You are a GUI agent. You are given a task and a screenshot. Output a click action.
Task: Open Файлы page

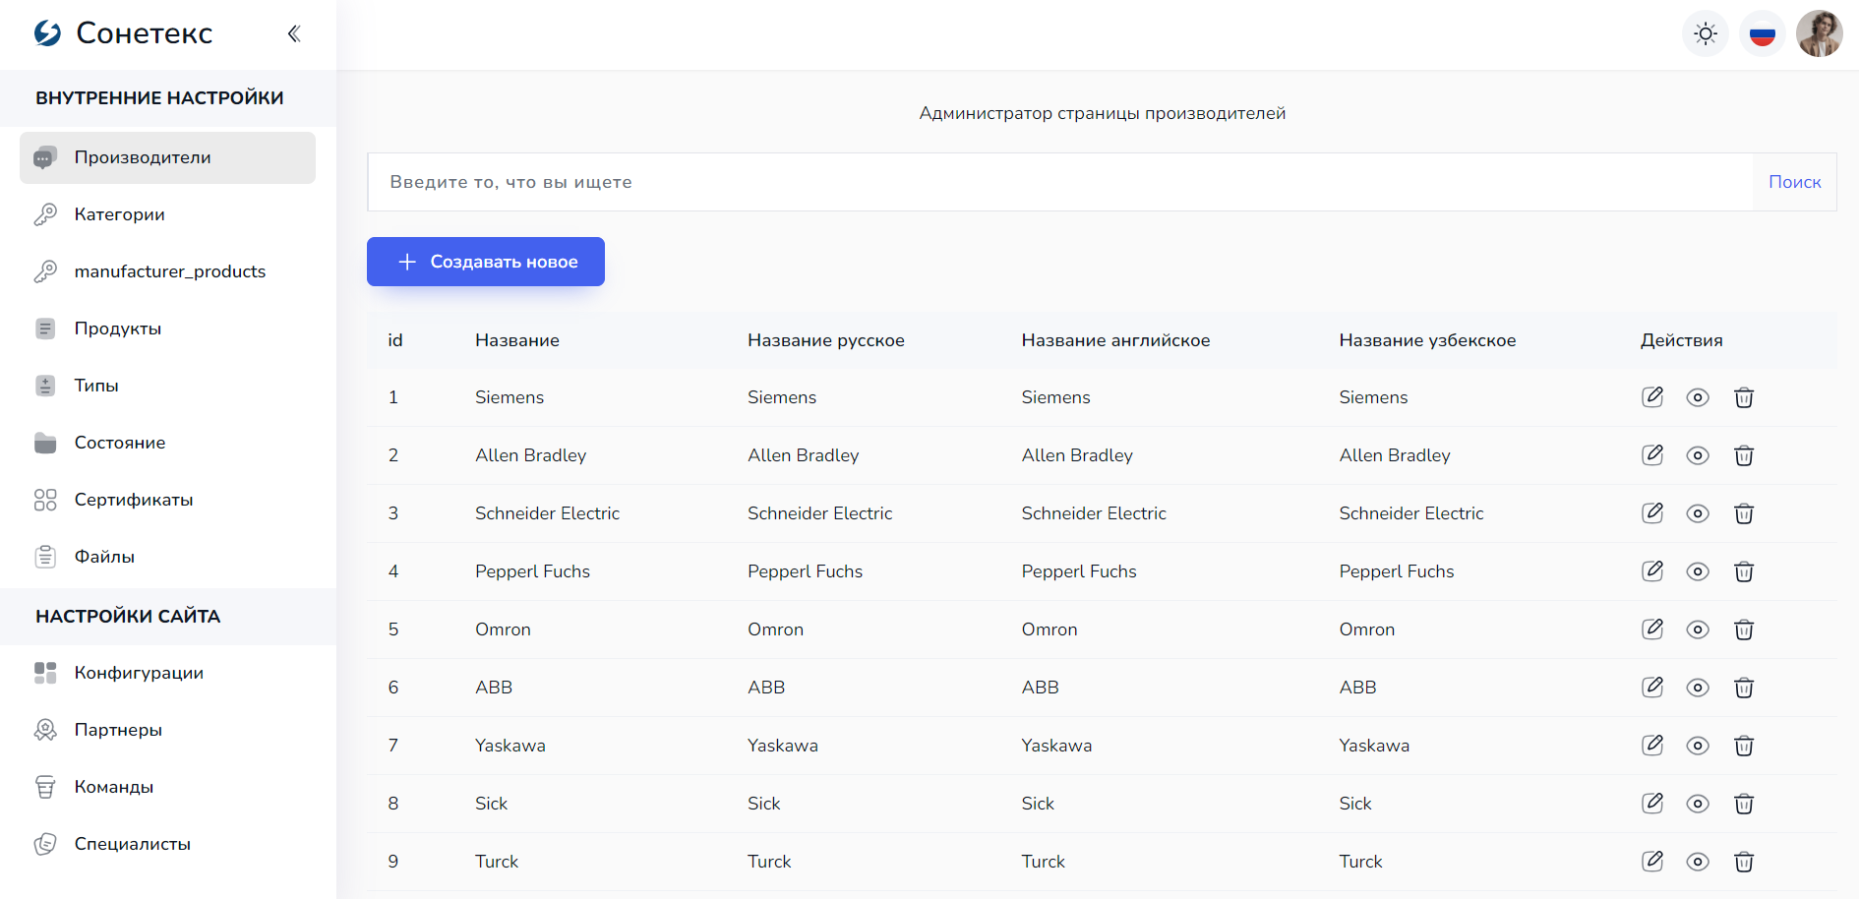(x=167, y=557)
